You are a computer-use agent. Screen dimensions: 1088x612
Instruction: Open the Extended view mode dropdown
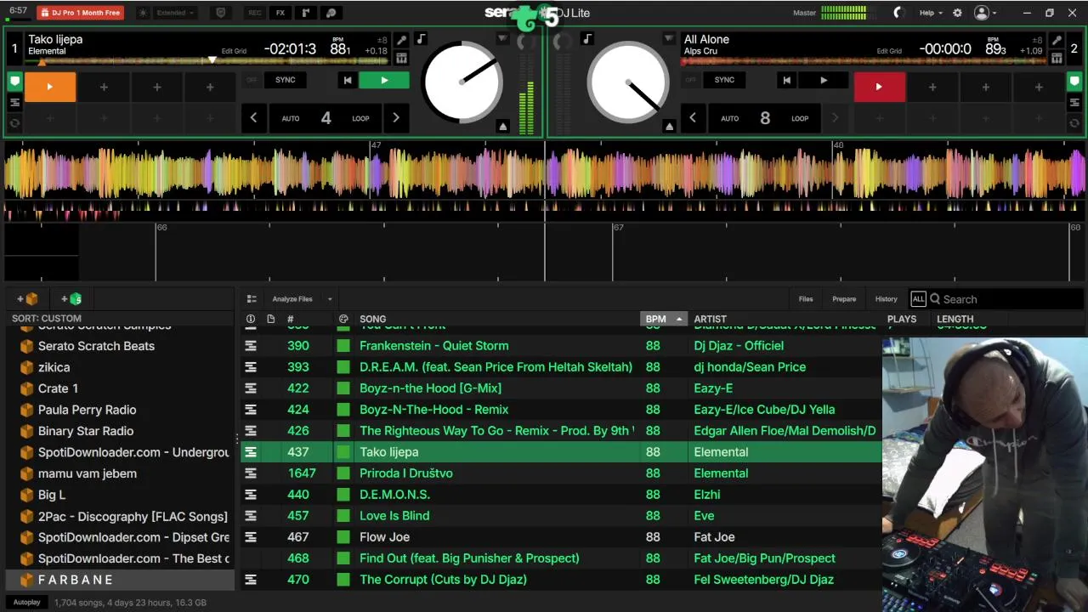[x=176, y=13]
